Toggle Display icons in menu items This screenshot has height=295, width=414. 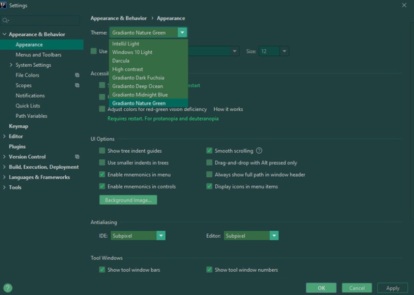point(210,187)
